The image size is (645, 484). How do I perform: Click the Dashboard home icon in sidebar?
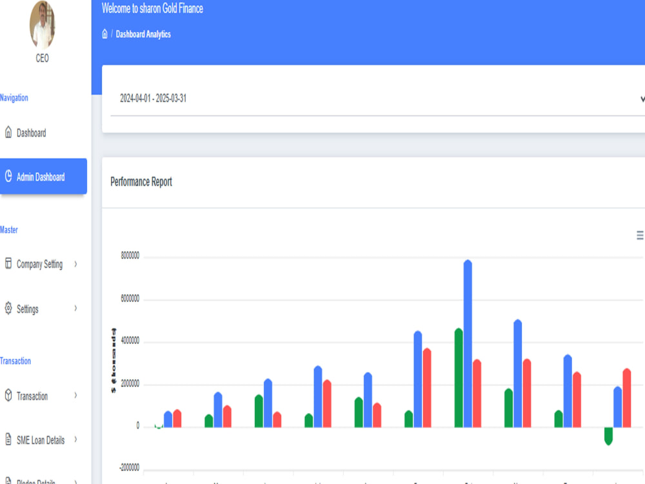tap(8, 132)
